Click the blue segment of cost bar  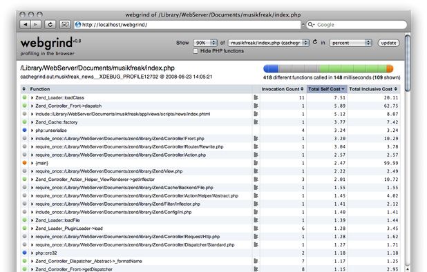(x=271, y=68)
